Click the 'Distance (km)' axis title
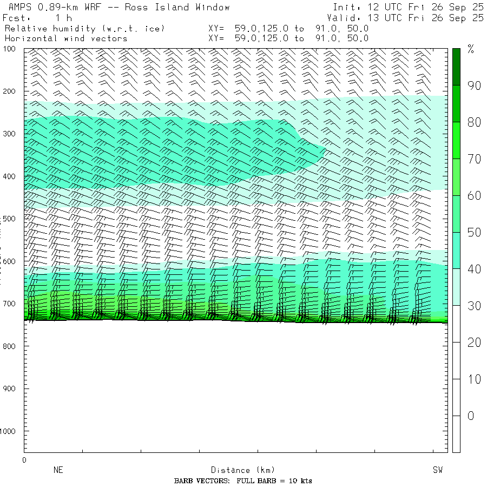 point(243,470)
